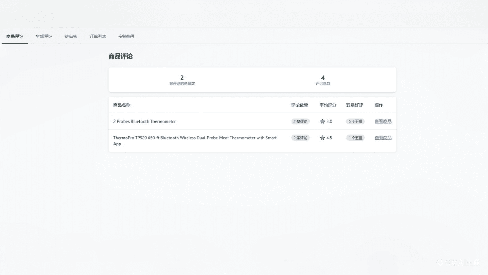
Task: Click the 0 个五星 badge
Action: [x=356, y=122]
